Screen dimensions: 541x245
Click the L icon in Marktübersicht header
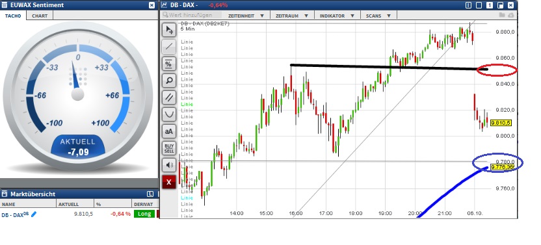pyautogui.click(x=150, y=194)
